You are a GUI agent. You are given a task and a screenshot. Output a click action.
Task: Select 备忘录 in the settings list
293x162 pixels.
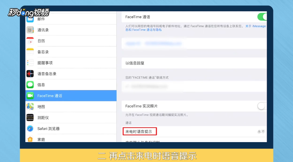(71, 52)
